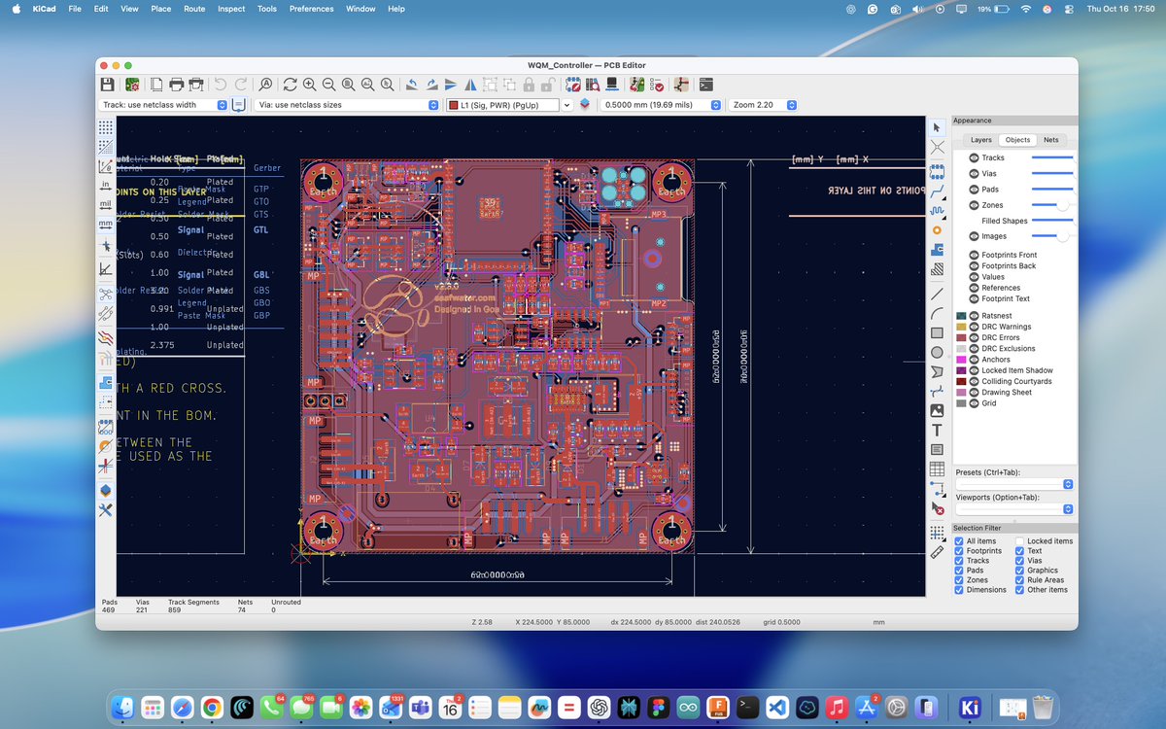This screenshot has height=729, width=1166.
Task: Open the Viewports (Option+Tab) dropdown
Action: click(x=1014, y=508)
